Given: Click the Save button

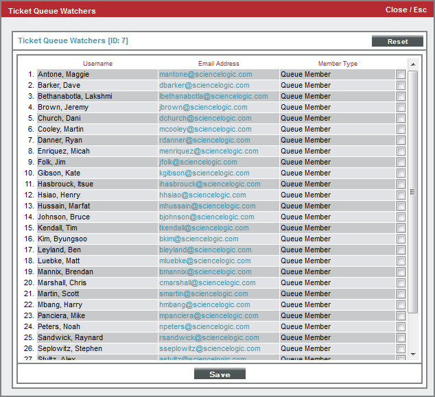Looking at the screenshot, I should 220,374.
